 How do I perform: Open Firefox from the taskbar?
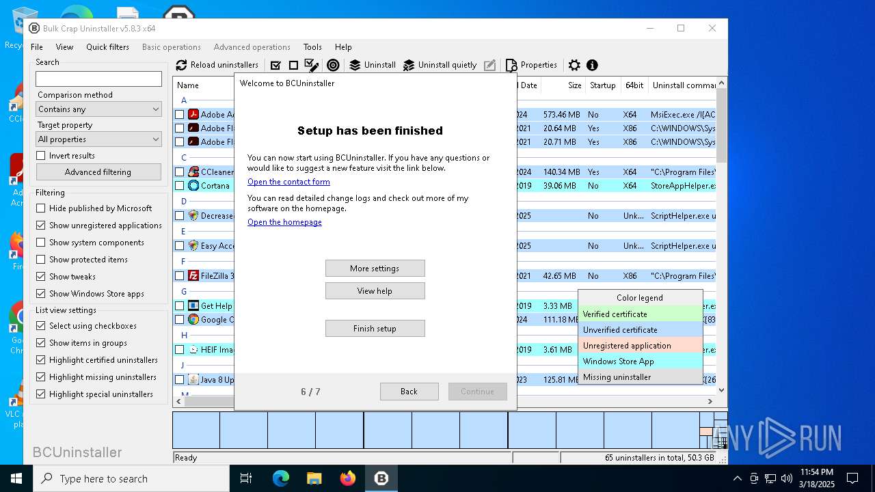pyautogui.click(x=348, y=478)
